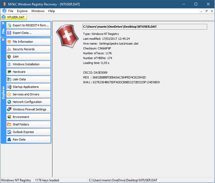Click the Export Data floppy disk icon
This screenshot has width=215, height=183.
tap(9, 33)
